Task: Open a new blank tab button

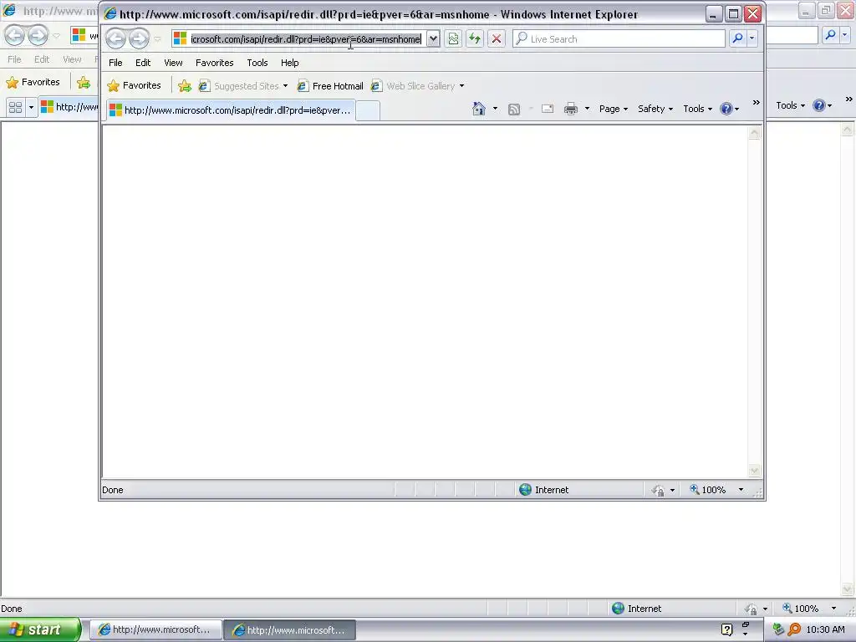Action: [368, 111]
